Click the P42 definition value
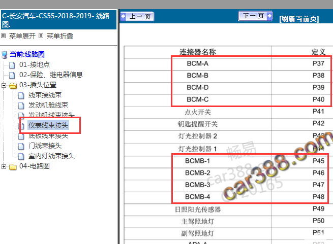Viewport: 333px width, 244px height. pos(318,123)
